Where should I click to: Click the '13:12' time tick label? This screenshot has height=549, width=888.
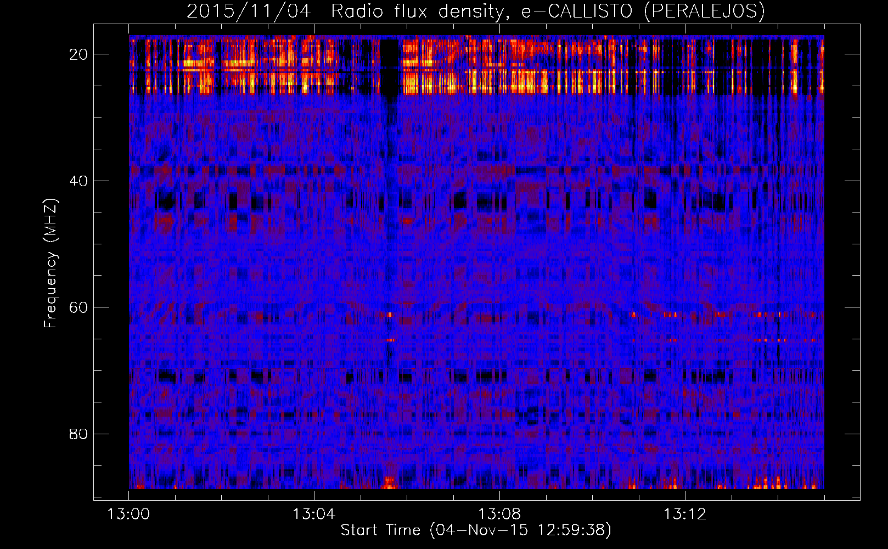(x=685, y=514)
